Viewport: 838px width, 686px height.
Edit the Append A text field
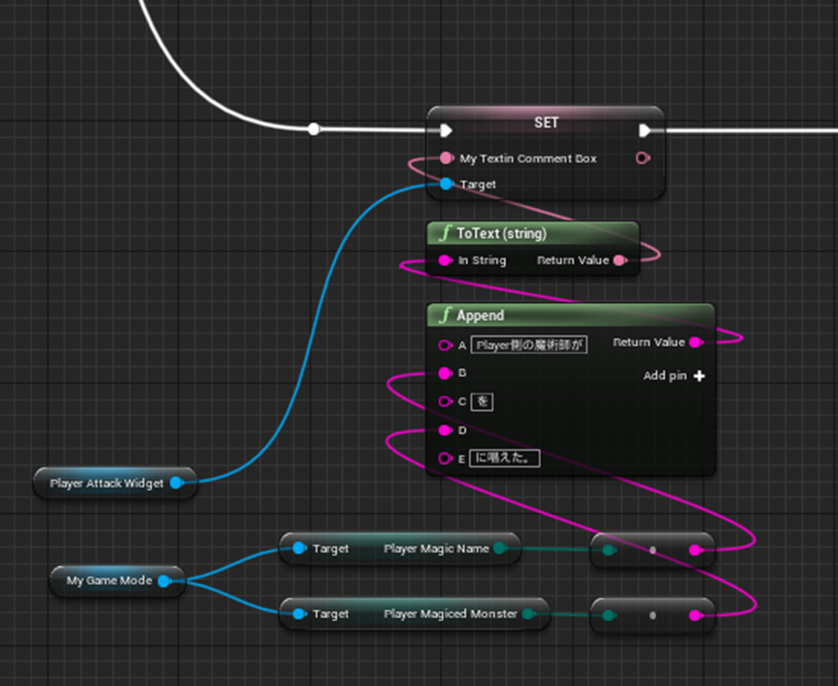coord(529,345)
